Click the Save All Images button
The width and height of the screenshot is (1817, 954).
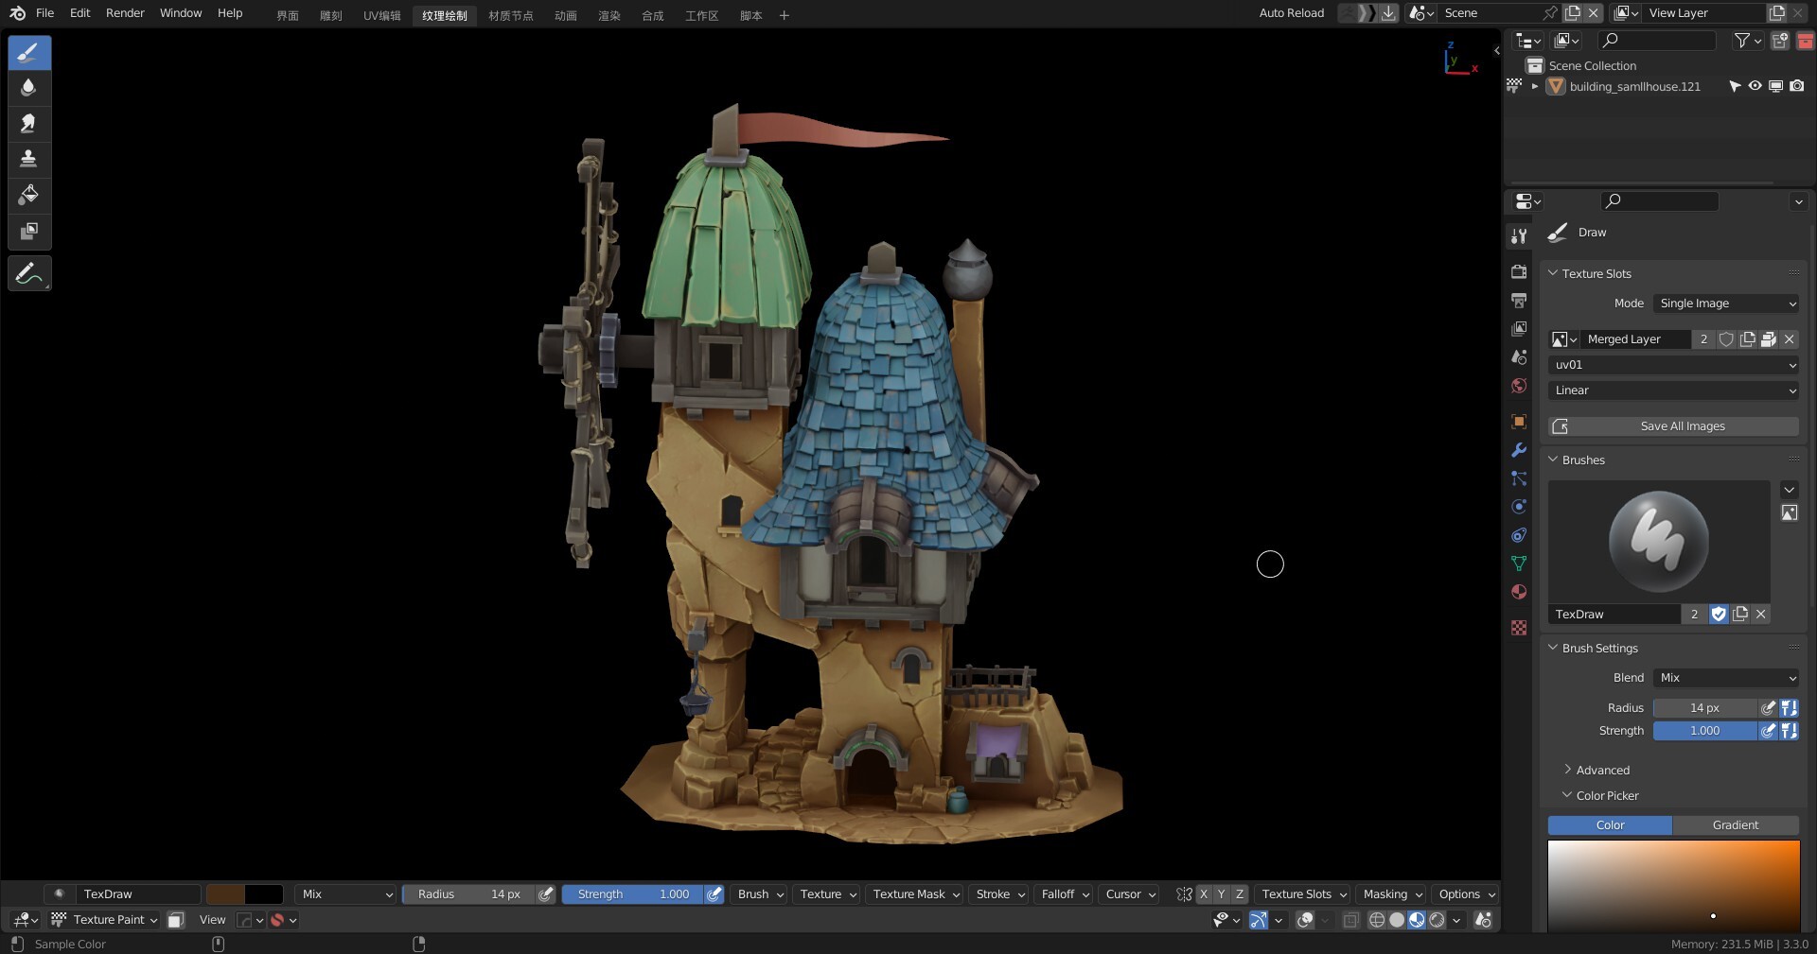1681,425
